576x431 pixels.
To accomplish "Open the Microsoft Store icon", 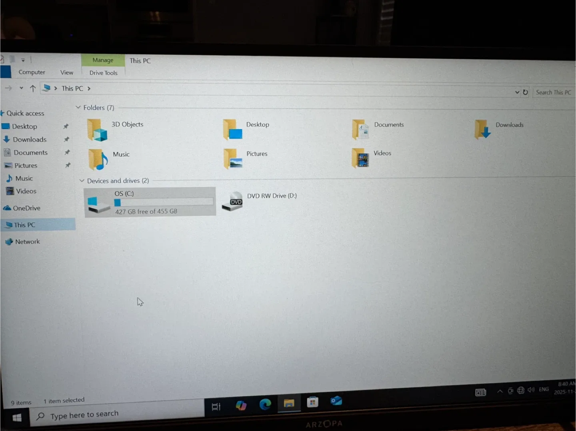I will coord(312,402).
